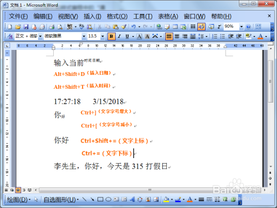Viewport: 277px width, 208px height.
Task: Select the Rectangle shape tool
Action: [x=100, y=199]
